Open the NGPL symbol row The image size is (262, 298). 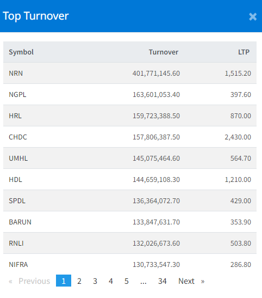(x=130, y=94)
